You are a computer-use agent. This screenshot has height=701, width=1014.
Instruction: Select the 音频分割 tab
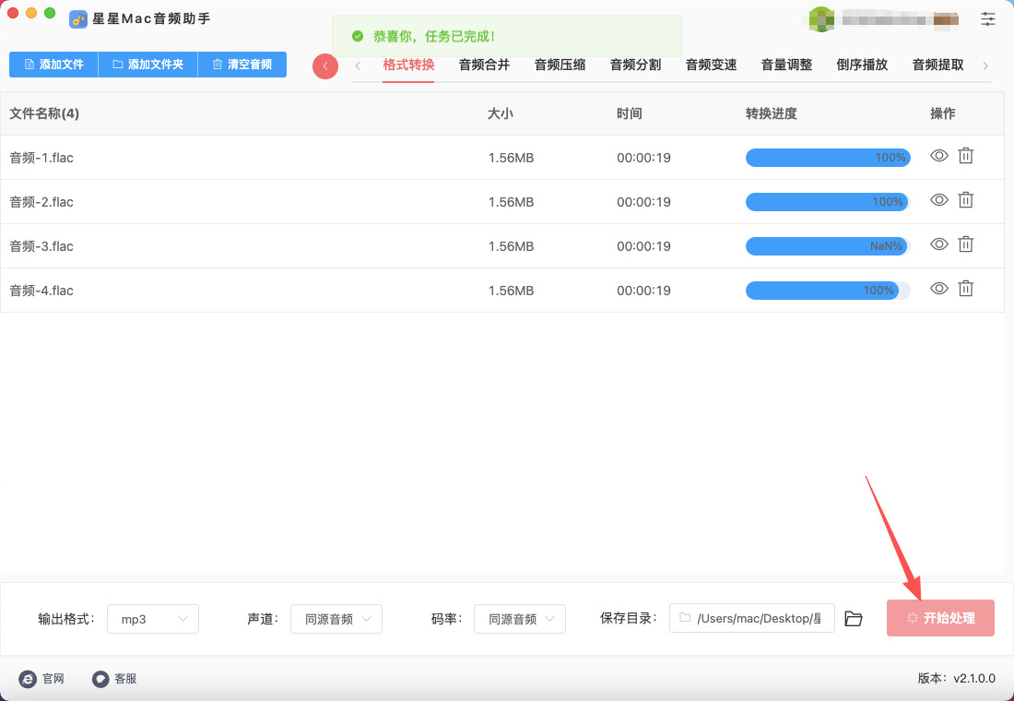tap(635, 65)
